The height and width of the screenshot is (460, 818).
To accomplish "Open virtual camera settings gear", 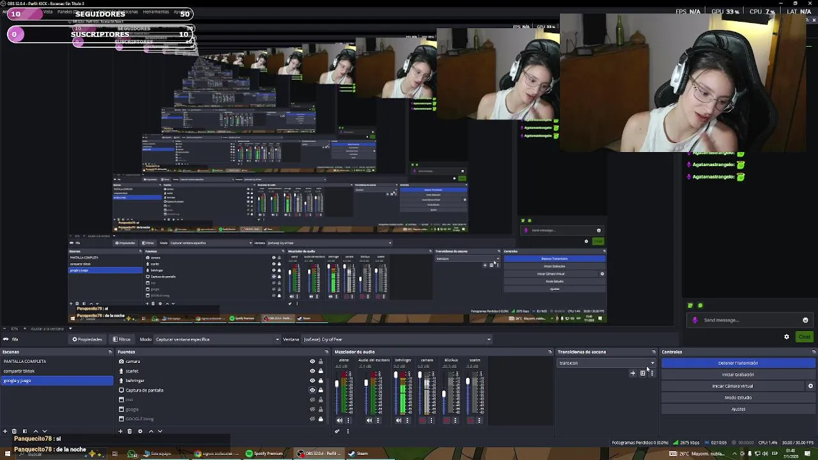I will pyautogui.click(x=810, y=386).
